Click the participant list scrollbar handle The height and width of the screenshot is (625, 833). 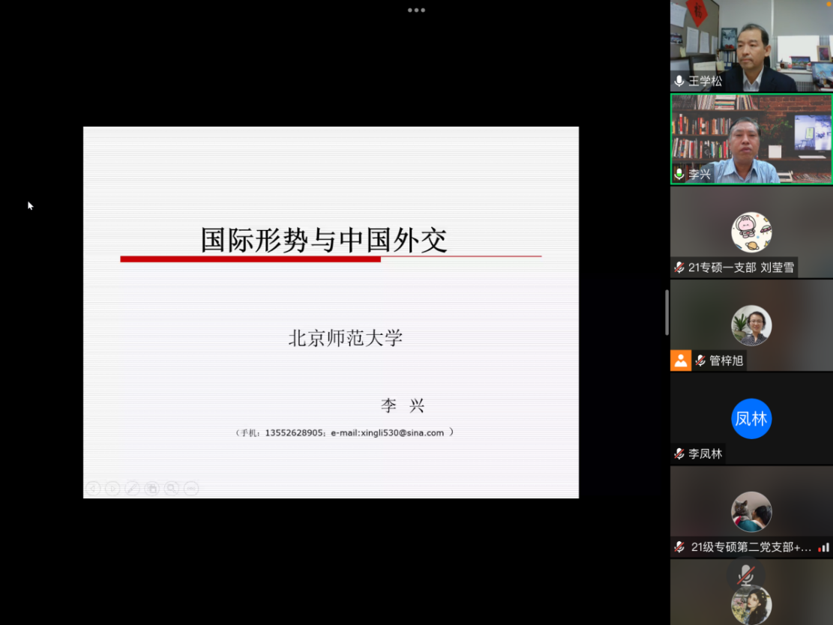667,312
